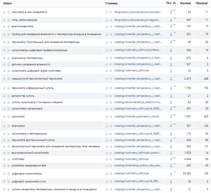Viewport: 211px width, 193px height.
Task: Click position link '2' for 'типы мегаомметров'
Action: (x=171, y=20)
